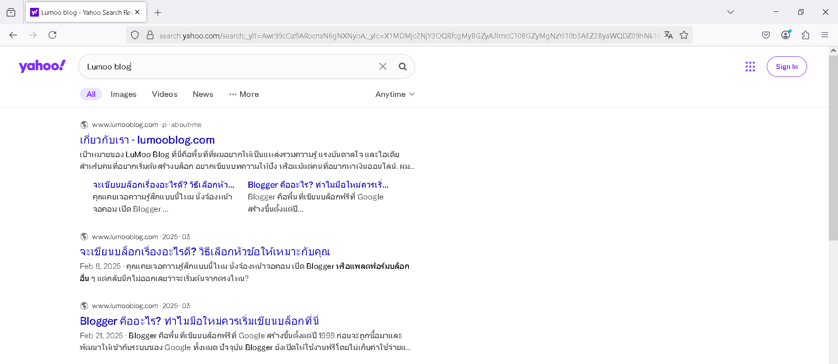
Task: Open the Firefox account icon
Action: (x=786, y=35)
